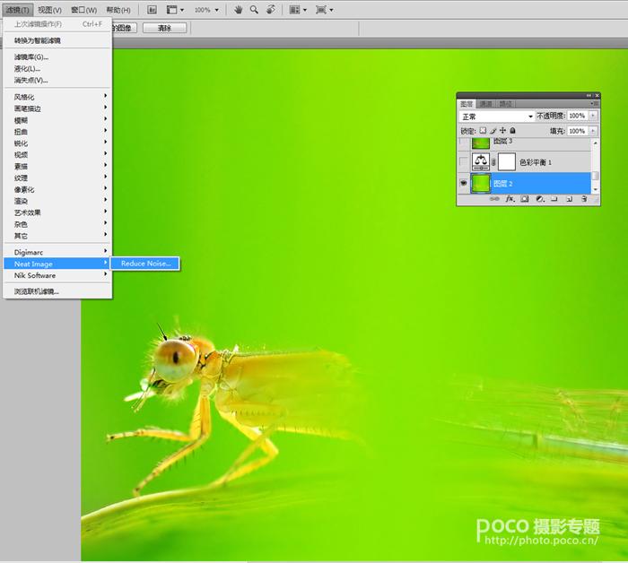This screenshot has height=563, width=628.
Task: Add a layer mask
Action: 523,200
